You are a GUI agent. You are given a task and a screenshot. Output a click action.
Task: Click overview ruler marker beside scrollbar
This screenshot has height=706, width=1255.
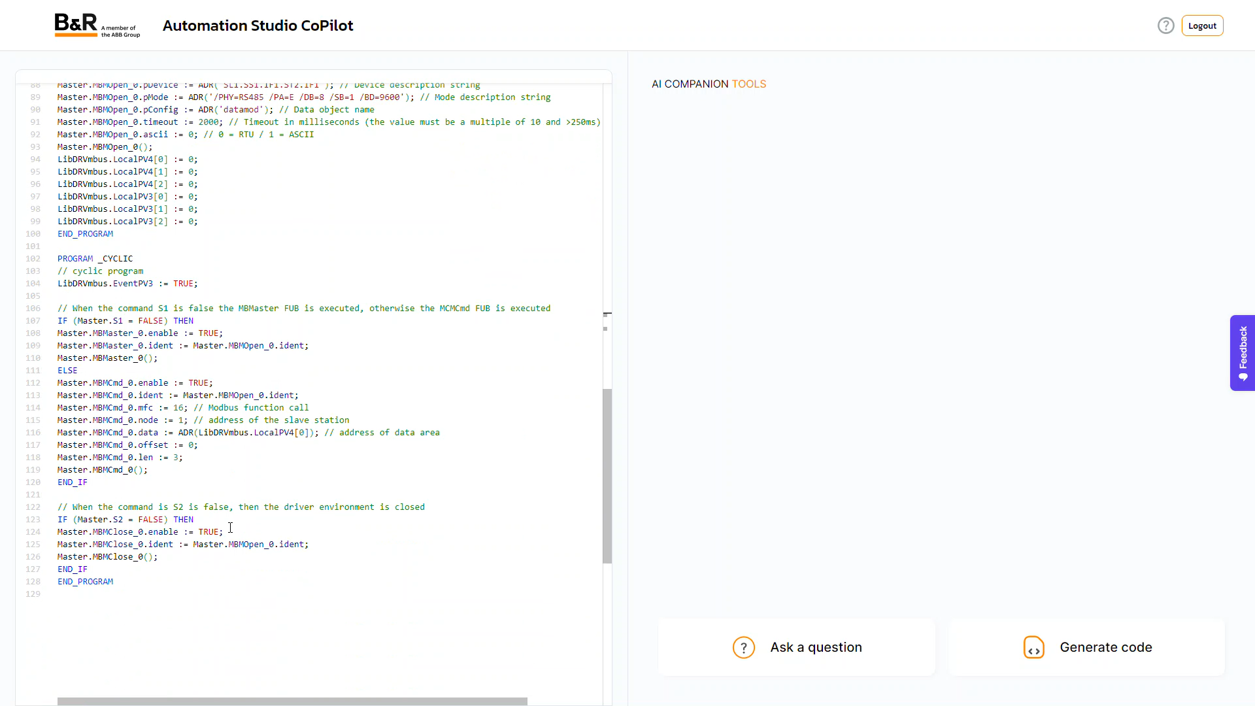coord(606,328)
